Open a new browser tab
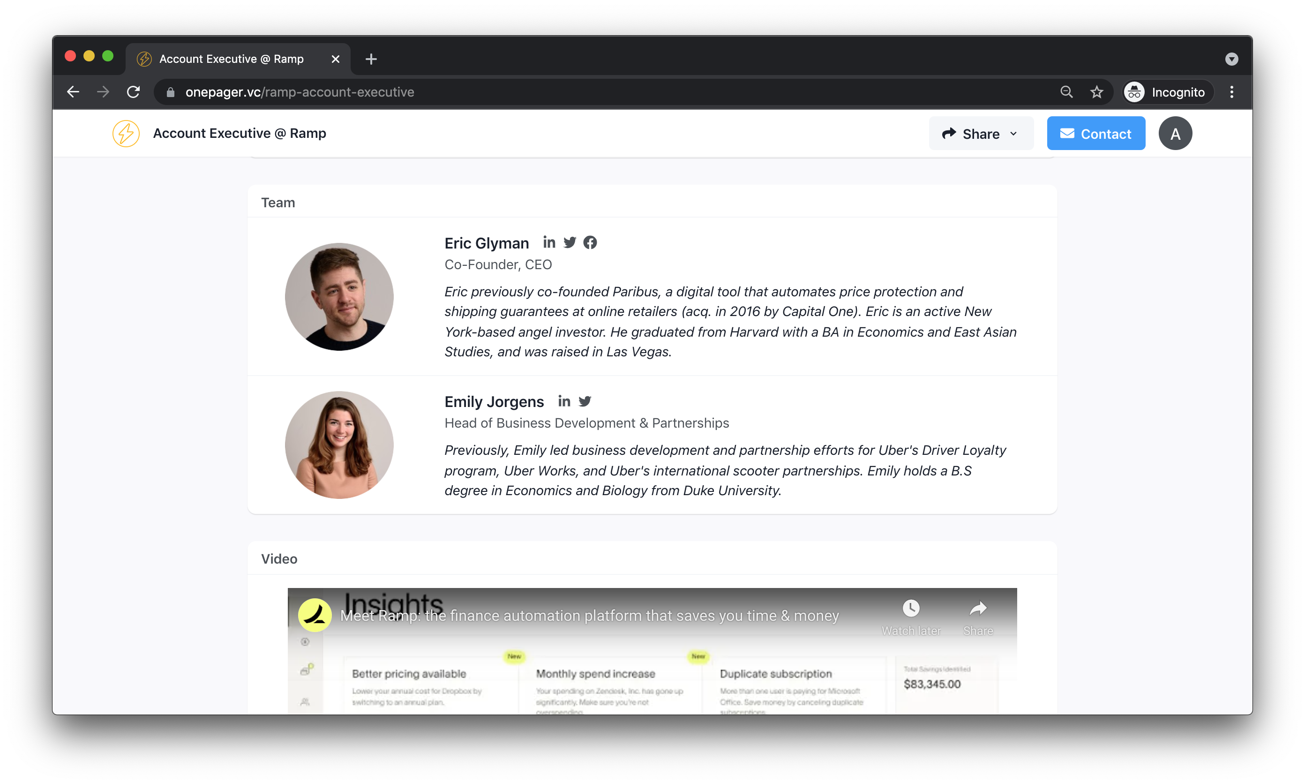Viewport: 1305px width, 784px height. pos(371,59)
